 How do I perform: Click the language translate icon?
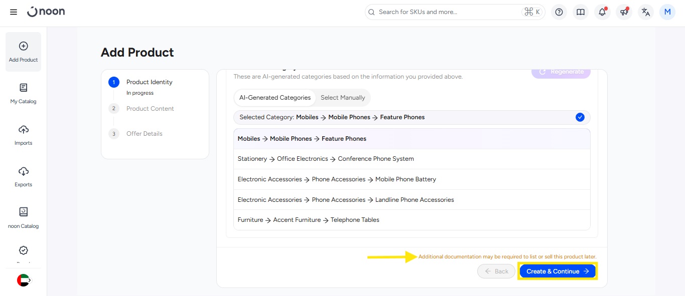[646, 12]
